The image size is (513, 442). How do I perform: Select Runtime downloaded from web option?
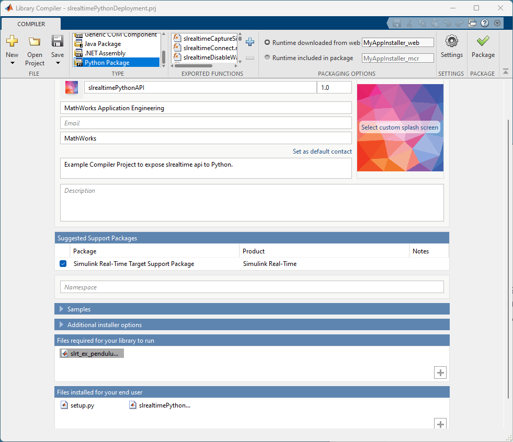click(x=267, y=42)
